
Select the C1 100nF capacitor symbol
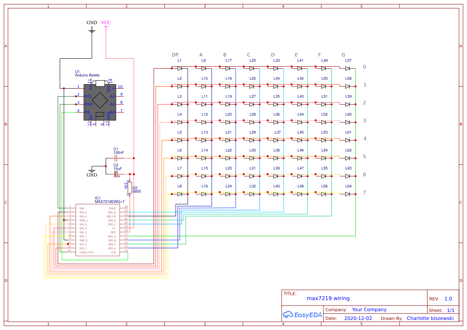[117, 158]
